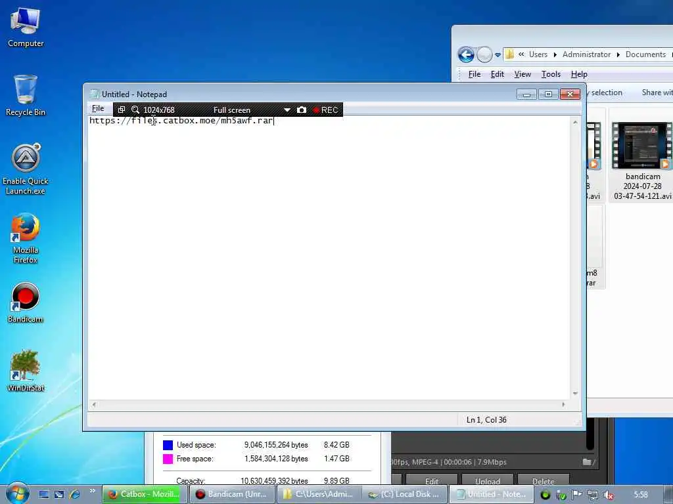This screenshot has width=673, height=504.
Task: Click the Share with toolbar button
Action: pyautogui.click(x=657, y=93)
